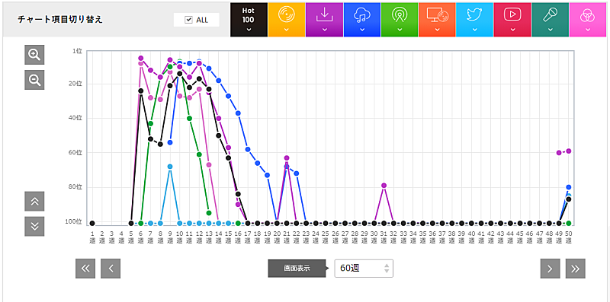Toggle the purple download chart icon

tap(324, 20)
